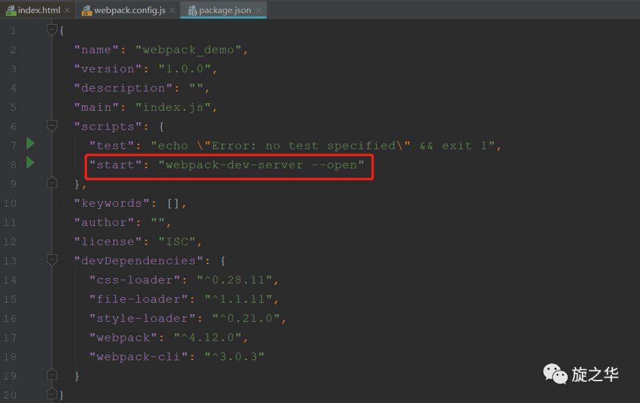
Task: Click fold end marker on line 20
Action: tap(52, 393)
